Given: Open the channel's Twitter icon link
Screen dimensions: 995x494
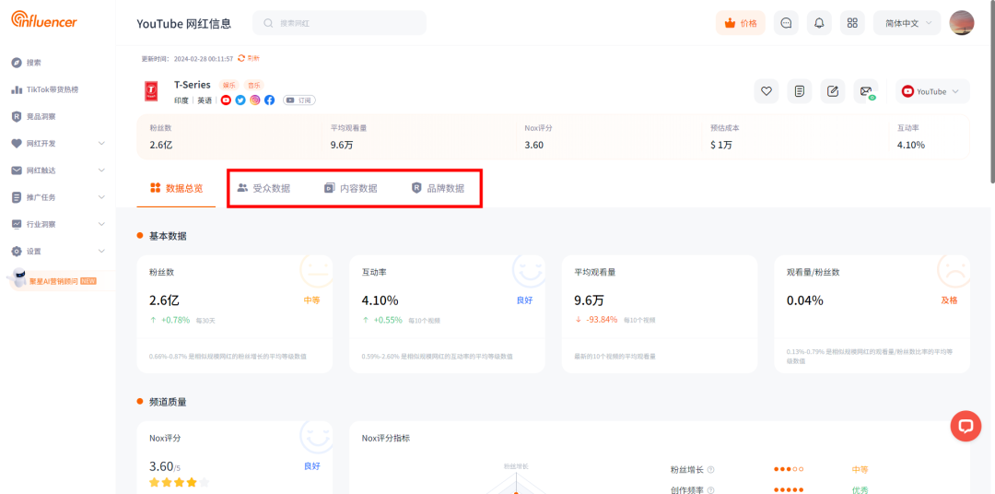Looking at the screenshot, I should 240,100.
